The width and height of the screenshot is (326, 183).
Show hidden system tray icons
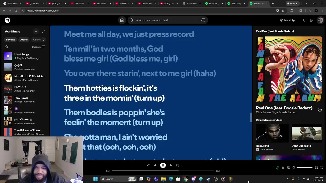pyautogui.click(x=288, y=179)
